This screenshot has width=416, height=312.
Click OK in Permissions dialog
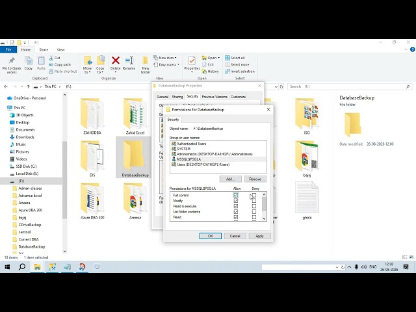[211, 236]
